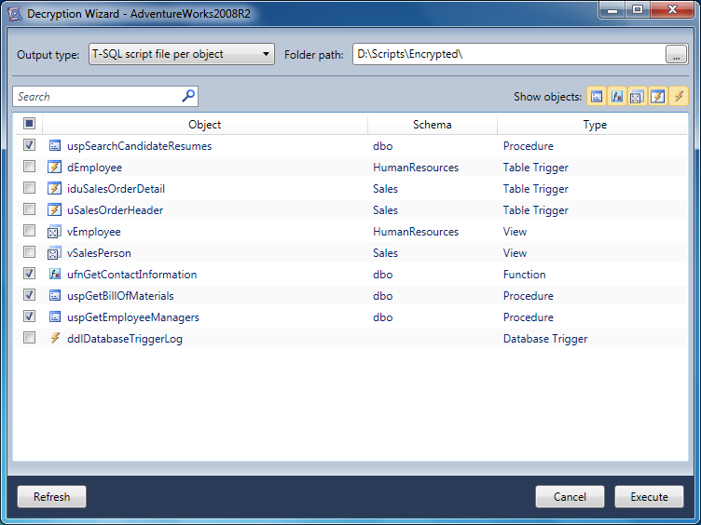Click the Decryption Wizard title bar app icon
The image size is (701, 525).
coord(15,14)
